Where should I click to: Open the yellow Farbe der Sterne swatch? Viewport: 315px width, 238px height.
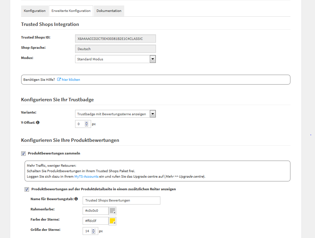click(112, 221)
